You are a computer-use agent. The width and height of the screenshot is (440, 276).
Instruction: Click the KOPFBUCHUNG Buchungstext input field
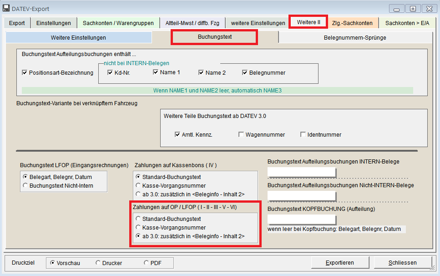pyautogui.click(x=302, y=219)
